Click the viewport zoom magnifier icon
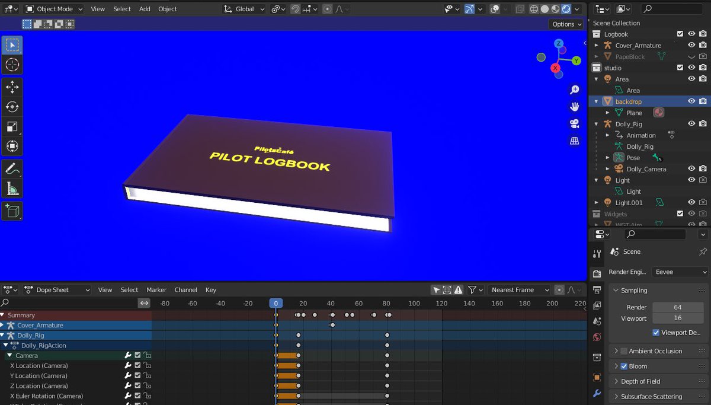The image size is (711, 405). pyautogui.click(x=574, y=90)
